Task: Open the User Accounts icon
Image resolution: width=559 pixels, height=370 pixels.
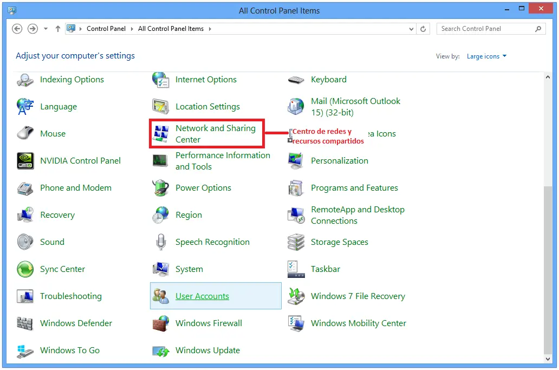Action: click(x=160, y=296)
